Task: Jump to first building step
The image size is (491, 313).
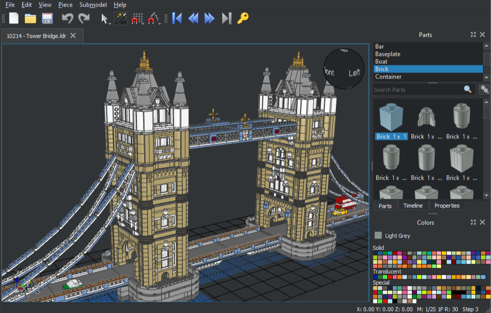Action: click(177, 19)
